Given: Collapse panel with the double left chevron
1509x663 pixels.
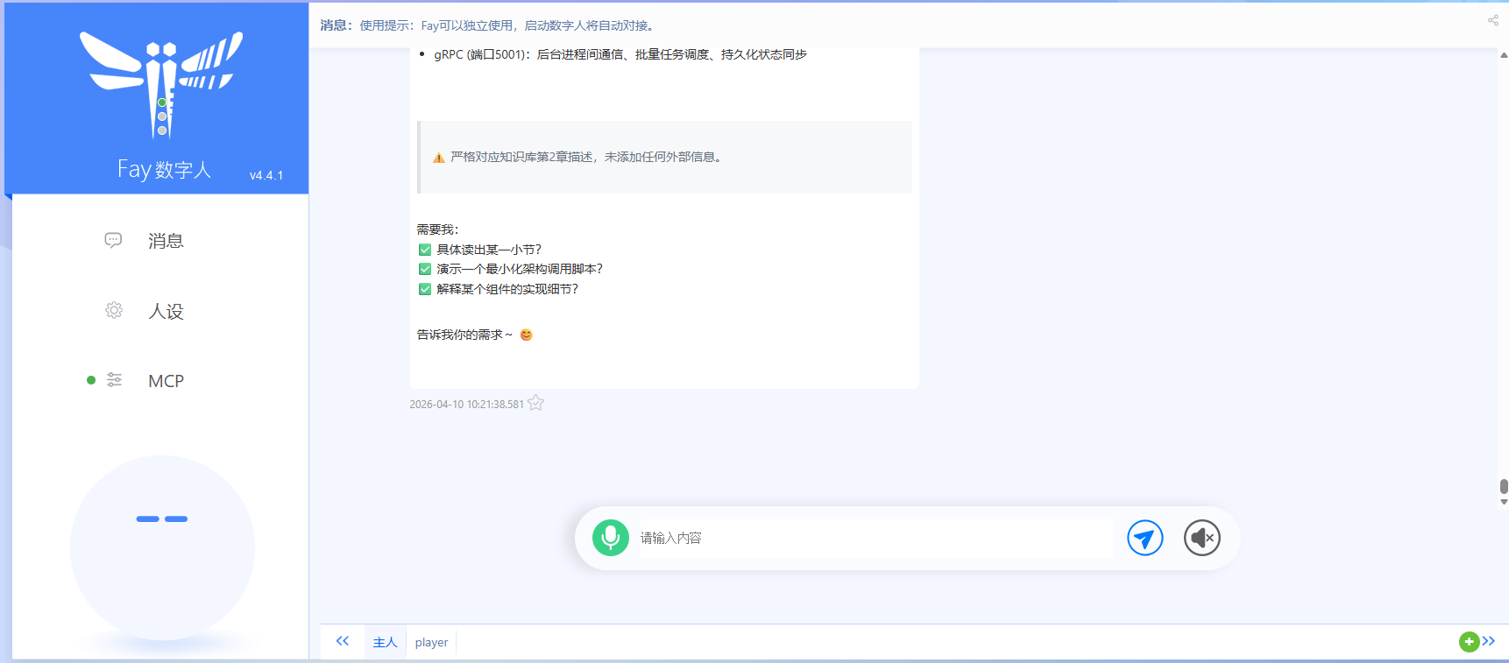Looking at the screenshot, I should click(343, 641).
